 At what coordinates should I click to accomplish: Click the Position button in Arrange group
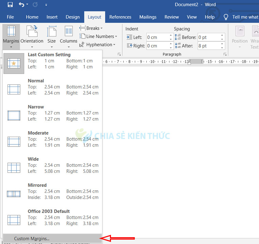240,37
